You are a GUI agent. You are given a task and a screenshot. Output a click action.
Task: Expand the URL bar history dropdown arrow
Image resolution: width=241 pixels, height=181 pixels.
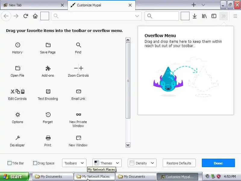point(137,16)
